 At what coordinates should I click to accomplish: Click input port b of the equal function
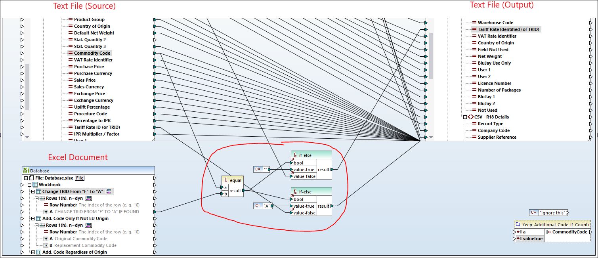222,194
